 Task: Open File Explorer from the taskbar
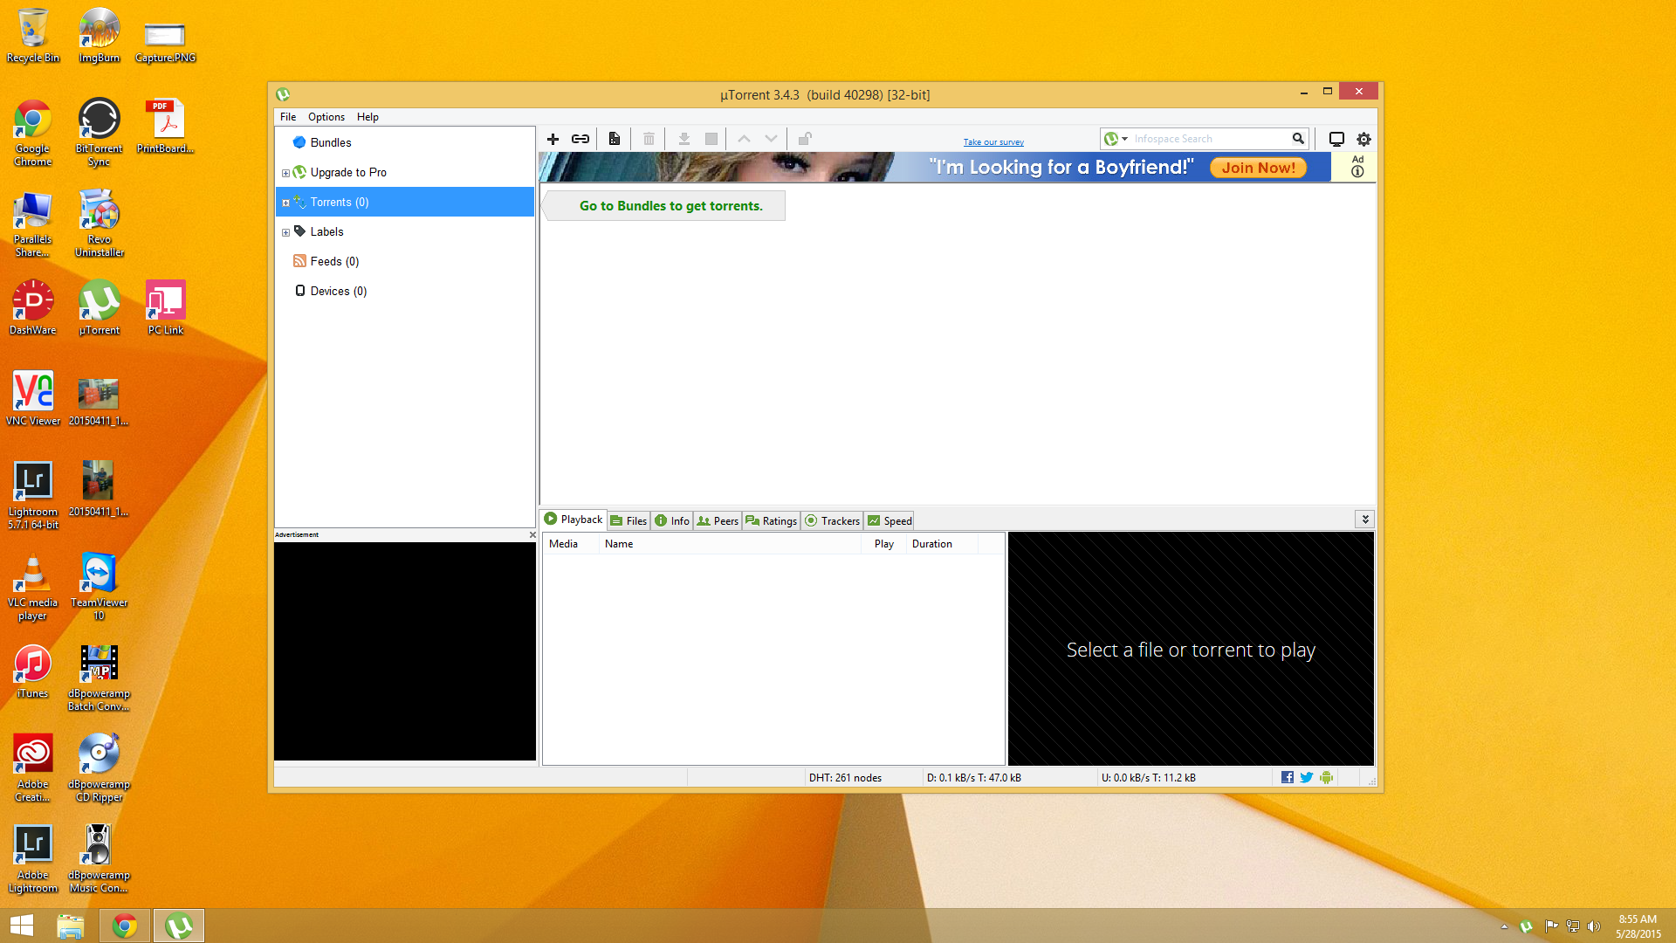point(71,926)
